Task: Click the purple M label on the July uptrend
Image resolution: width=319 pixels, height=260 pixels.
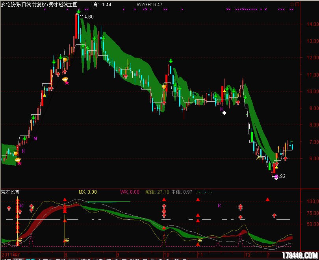Action: 35,139
